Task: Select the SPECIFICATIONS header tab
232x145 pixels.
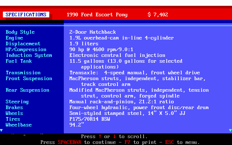Action: pyautogui.click(x=26, y=15)
